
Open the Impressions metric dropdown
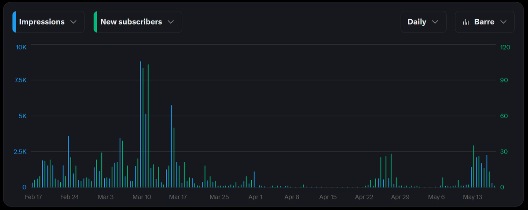click(48, 22)
